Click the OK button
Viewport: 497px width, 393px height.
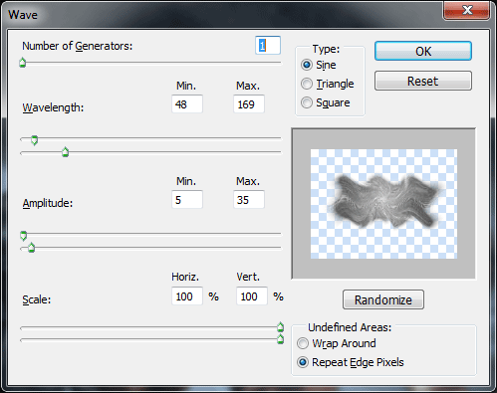(x=423, y=51)
